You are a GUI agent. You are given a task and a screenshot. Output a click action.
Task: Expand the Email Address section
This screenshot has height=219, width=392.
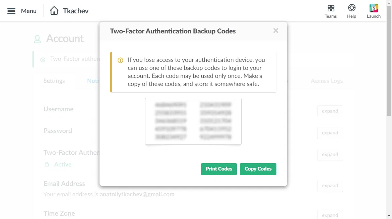pos(330,186)
